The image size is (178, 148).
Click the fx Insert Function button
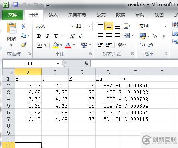(86, 63)
